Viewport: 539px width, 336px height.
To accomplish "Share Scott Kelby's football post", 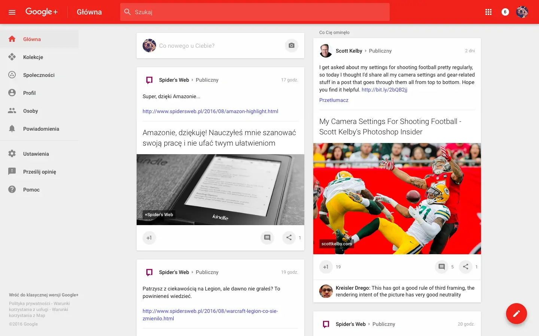I will pos(465,267).
